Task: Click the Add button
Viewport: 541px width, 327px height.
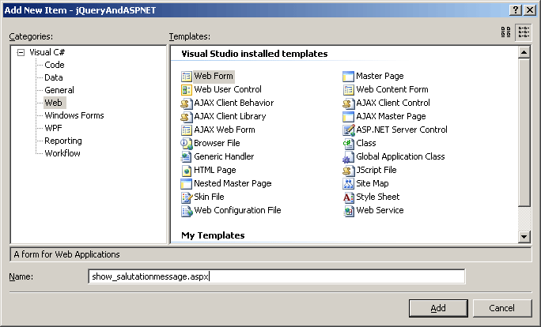Action: tap(438, 308)
